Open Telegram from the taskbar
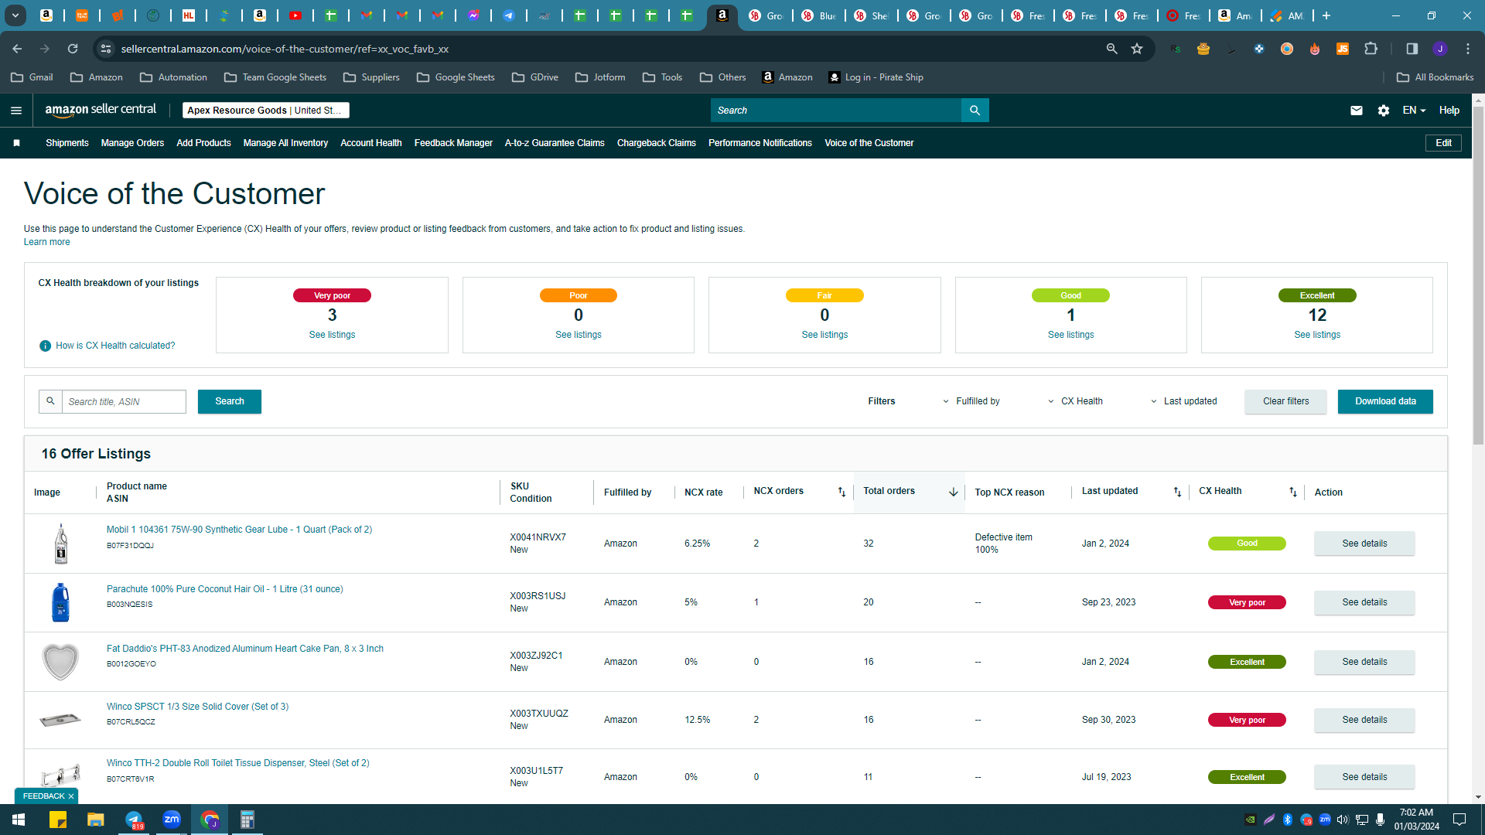1485x835 pixels. coord(134,820)
